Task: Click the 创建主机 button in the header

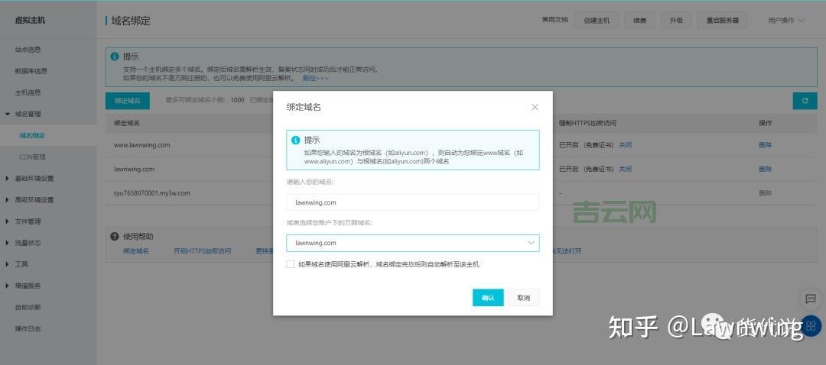Action: 597,21
